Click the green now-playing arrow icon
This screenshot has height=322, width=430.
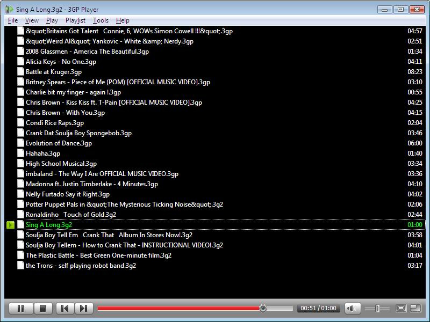pyautogui.click(x=10, y=225)
